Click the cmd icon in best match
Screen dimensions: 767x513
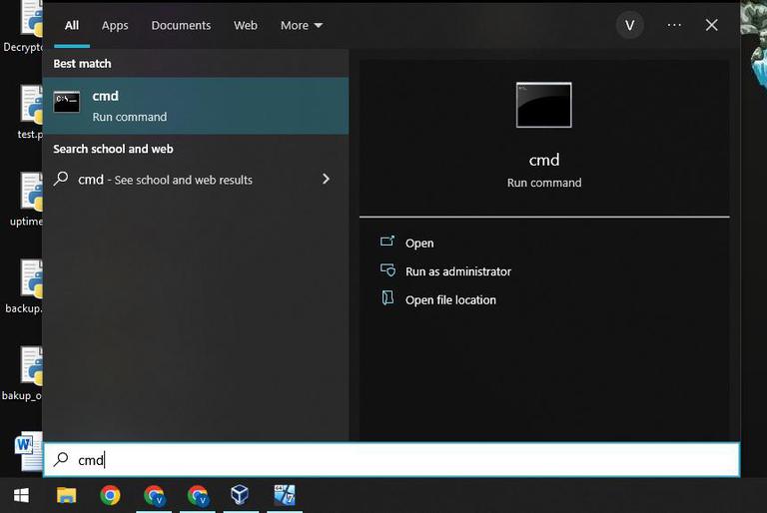[67, 102]
